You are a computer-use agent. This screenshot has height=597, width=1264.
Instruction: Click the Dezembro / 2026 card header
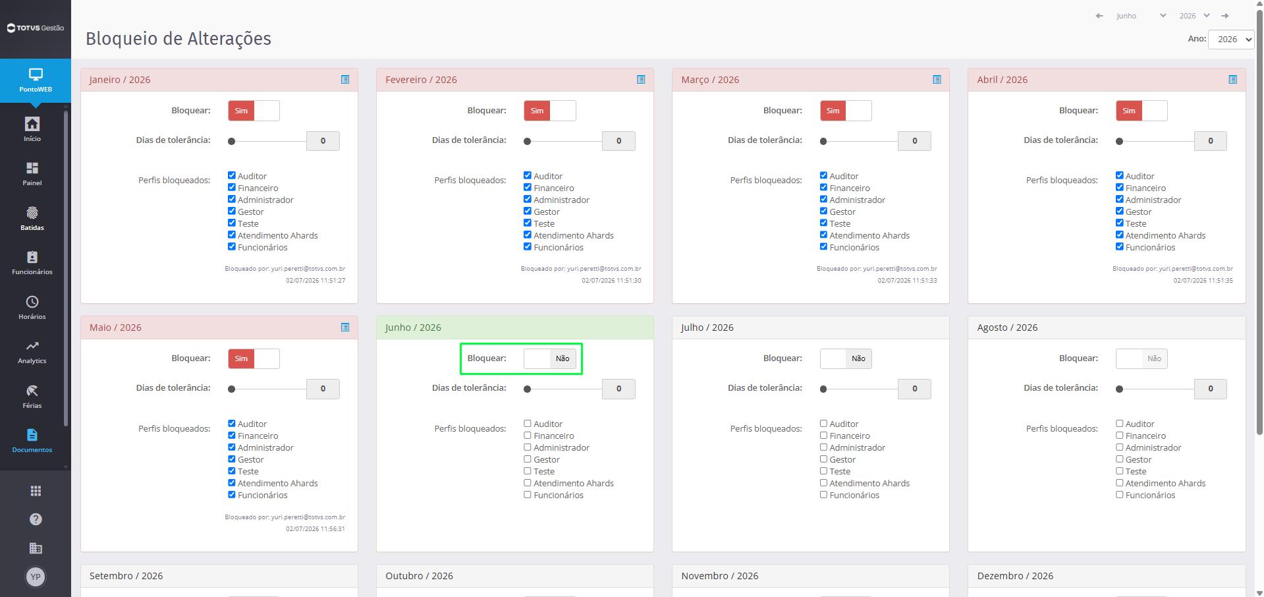pos(1107,576)
